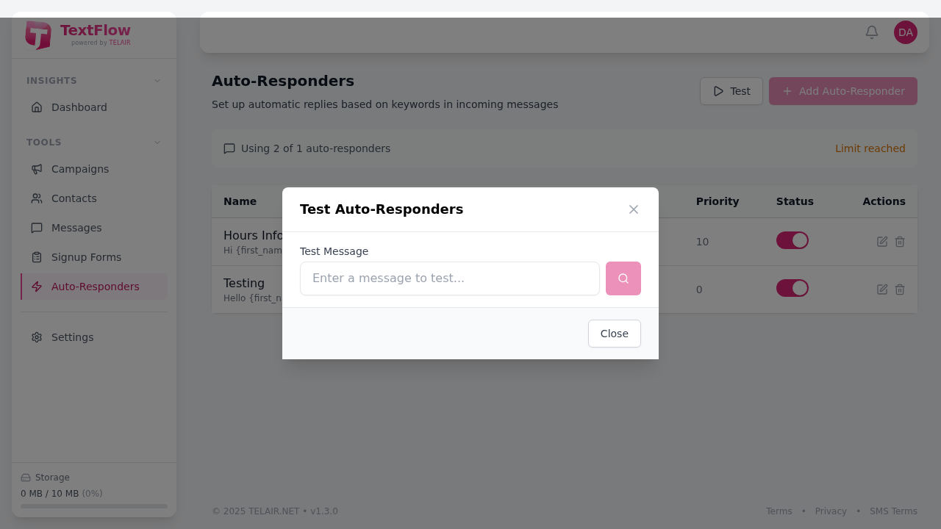Open the notifications bell
Viewport: 941px width, 529px height.
871,32
